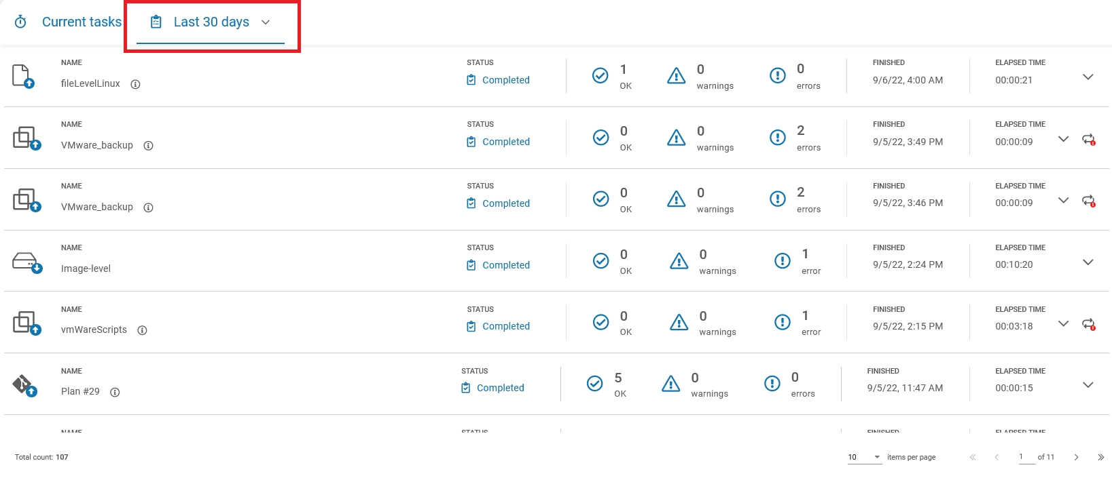The height and width of the screenshot is (478, 1112).
Task: Click the Image-level disk backup icon
Action: click(26, 262)
